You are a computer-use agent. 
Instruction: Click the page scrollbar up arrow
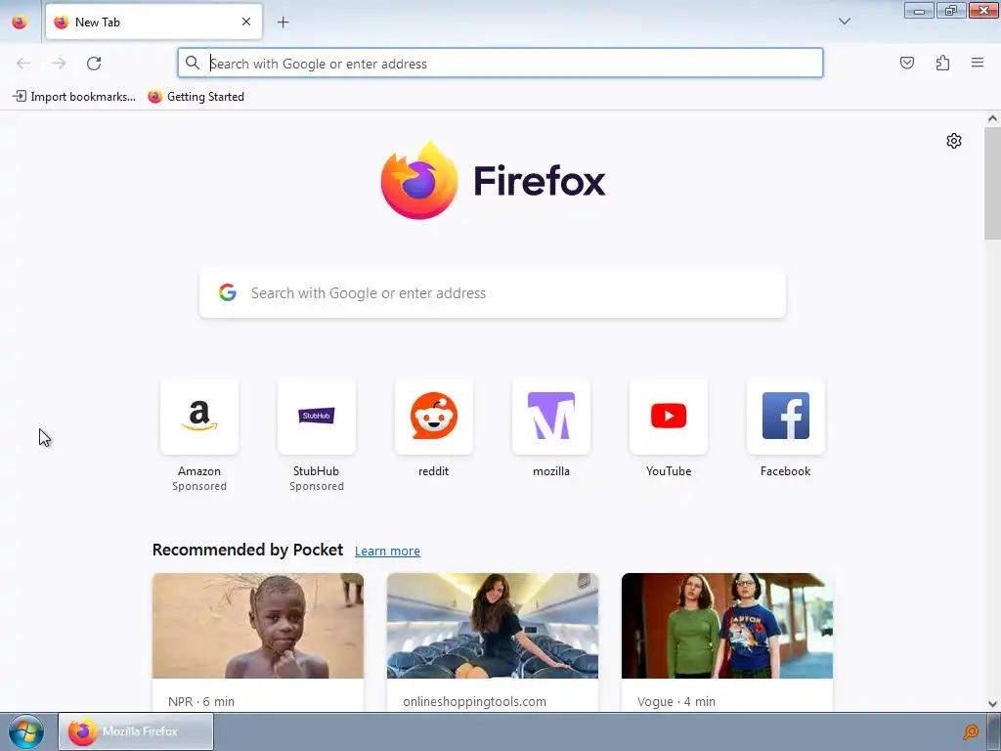992,118
